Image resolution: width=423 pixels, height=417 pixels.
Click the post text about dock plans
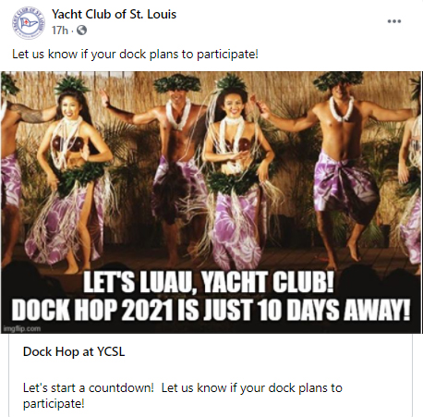point(135,55)
